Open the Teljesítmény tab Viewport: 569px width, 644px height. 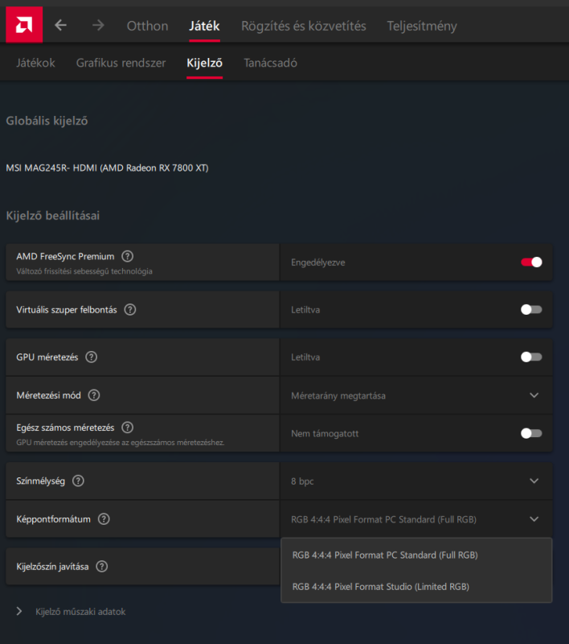422,26
